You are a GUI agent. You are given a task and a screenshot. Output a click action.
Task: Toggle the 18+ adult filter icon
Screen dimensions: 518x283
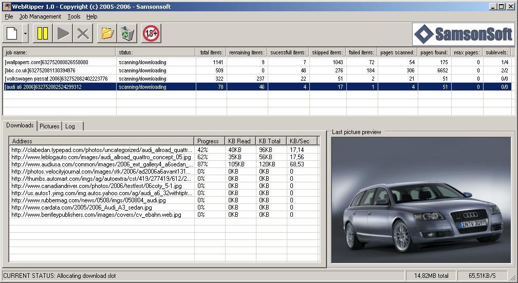tap(151, 33)
